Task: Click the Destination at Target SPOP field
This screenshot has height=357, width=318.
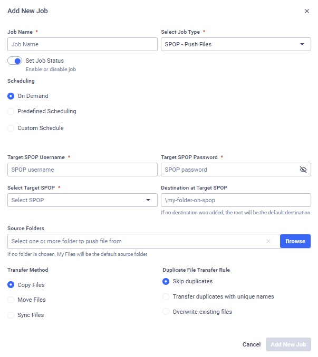Action: pos(236,200)
